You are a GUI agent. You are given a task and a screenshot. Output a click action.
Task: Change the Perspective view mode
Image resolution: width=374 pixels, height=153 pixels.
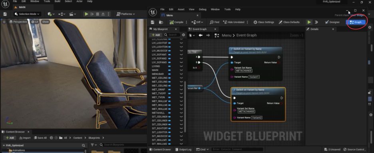click(18, 22)
